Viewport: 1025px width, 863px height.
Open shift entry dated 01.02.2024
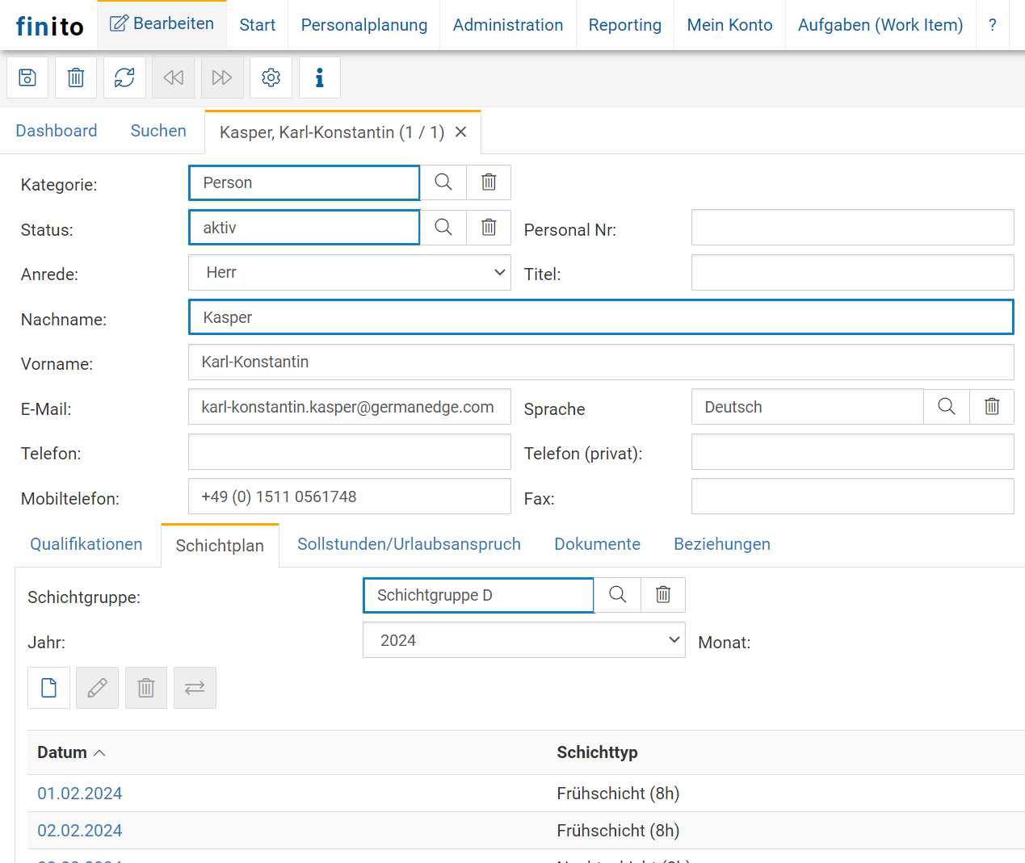coord(80,794)
